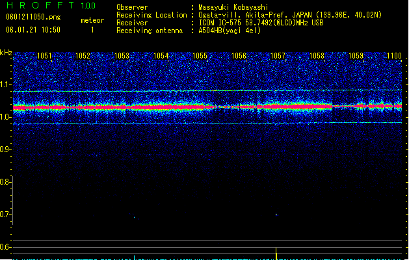Click the kHz axis unit label
Viewport: 409px width, 260px height.
[6, 53]
